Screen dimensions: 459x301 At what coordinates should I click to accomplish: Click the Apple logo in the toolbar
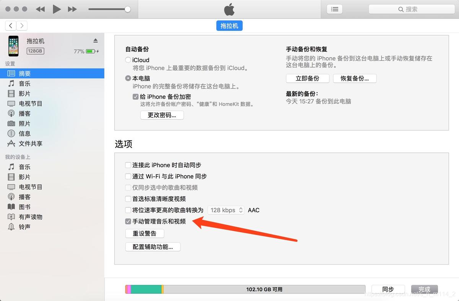coord(229,9)
